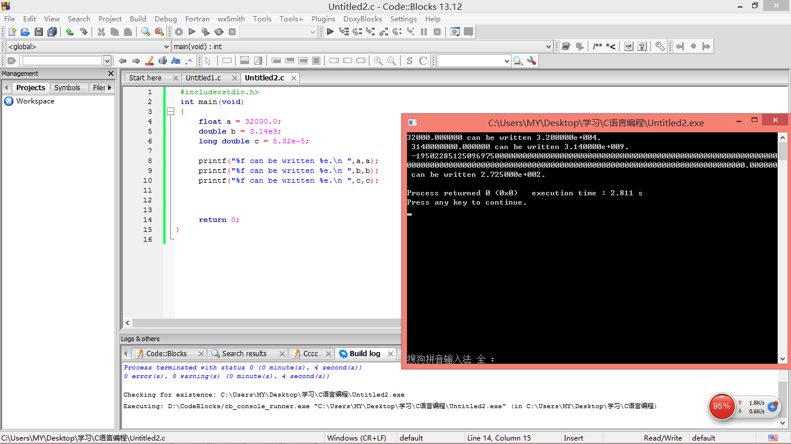The image size is (791, 444).
Task: Expand the main(void) : int function dropdown
Action: [548, 46]
